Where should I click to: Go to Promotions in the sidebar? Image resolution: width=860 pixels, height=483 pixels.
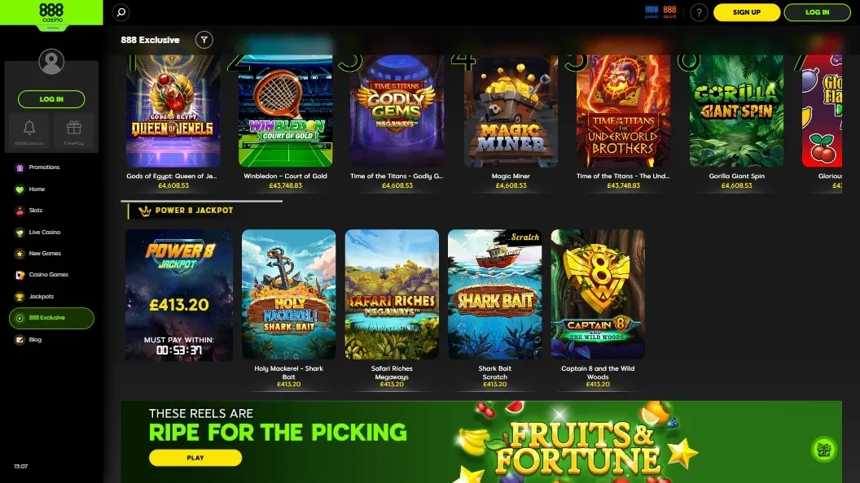(45, 167)
